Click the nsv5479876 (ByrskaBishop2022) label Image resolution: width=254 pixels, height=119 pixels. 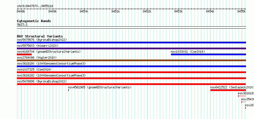point(42,40)
